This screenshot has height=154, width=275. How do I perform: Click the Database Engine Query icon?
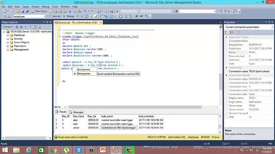pos(51,12)
